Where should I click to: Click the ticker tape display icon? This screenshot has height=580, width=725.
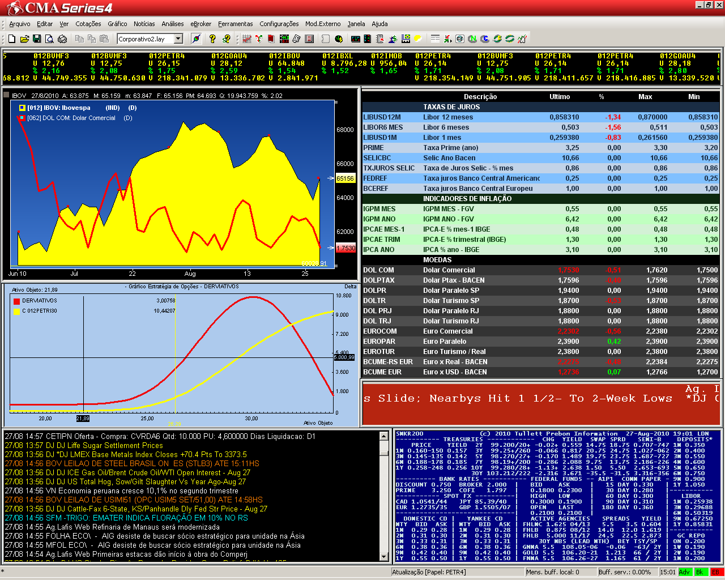pos(356,39)
